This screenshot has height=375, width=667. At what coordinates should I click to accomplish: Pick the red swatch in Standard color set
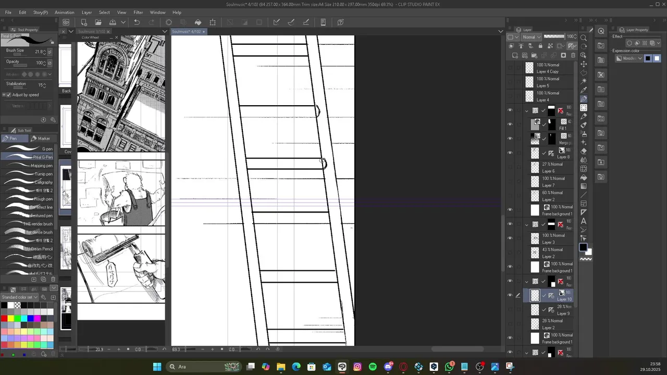click(x=4, y=318)
